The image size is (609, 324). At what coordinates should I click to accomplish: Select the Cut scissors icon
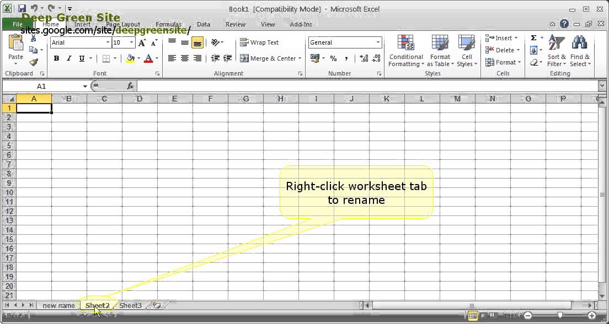(x=34, y=38)
